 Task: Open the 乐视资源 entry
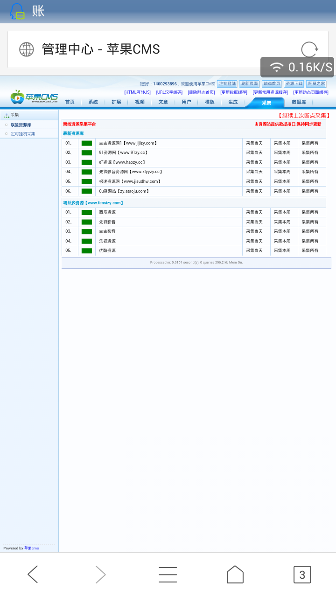point(107,241)
